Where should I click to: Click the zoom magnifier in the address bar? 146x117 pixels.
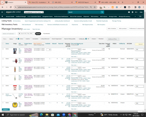click(91, 7)
